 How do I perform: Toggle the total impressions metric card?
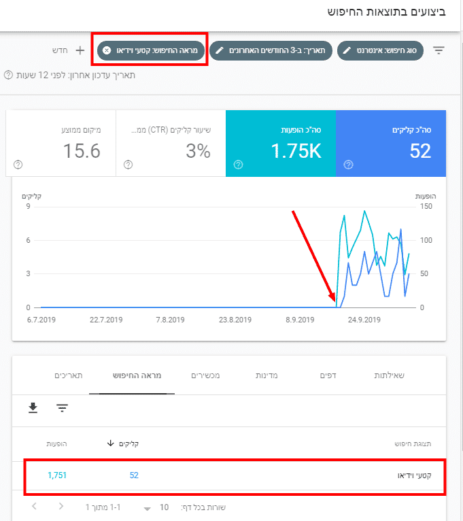tap(280, 143)
